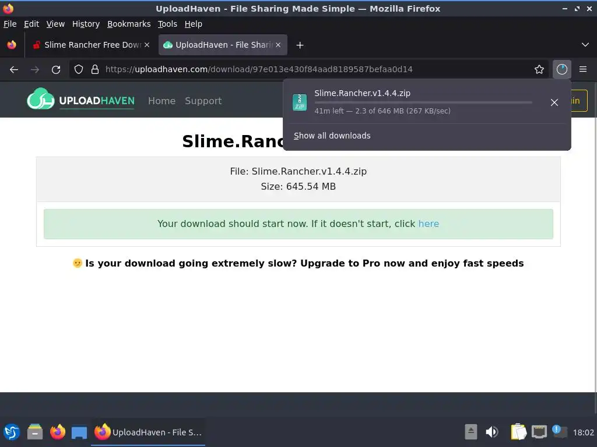Viewport: 597px width, 447px height.
Task: Click the Firefox View icon
Action: click(x=12, y=45)
